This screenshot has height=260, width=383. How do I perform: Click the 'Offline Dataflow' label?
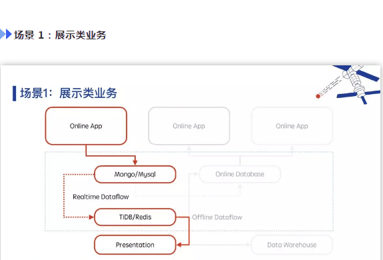click(217, 217)
